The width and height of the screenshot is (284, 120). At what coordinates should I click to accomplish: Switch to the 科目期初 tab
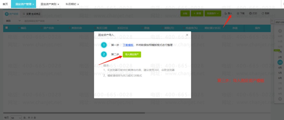71,4
